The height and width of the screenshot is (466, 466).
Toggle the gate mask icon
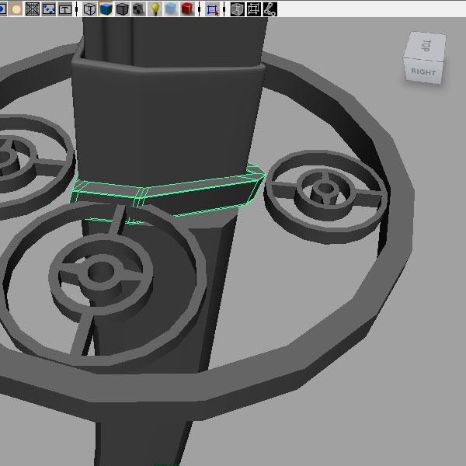16,9
